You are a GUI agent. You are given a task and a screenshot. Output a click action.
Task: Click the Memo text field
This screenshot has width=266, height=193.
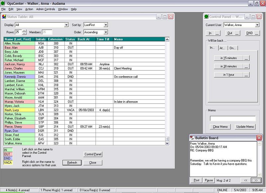[x=233, y=118]
